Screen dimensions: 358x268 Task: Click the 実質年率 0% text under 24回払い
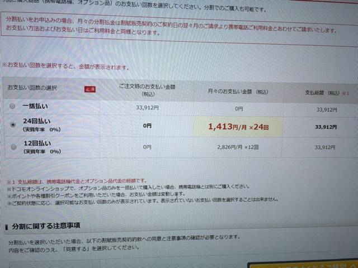pyautogui.click(x=42, y=130)
